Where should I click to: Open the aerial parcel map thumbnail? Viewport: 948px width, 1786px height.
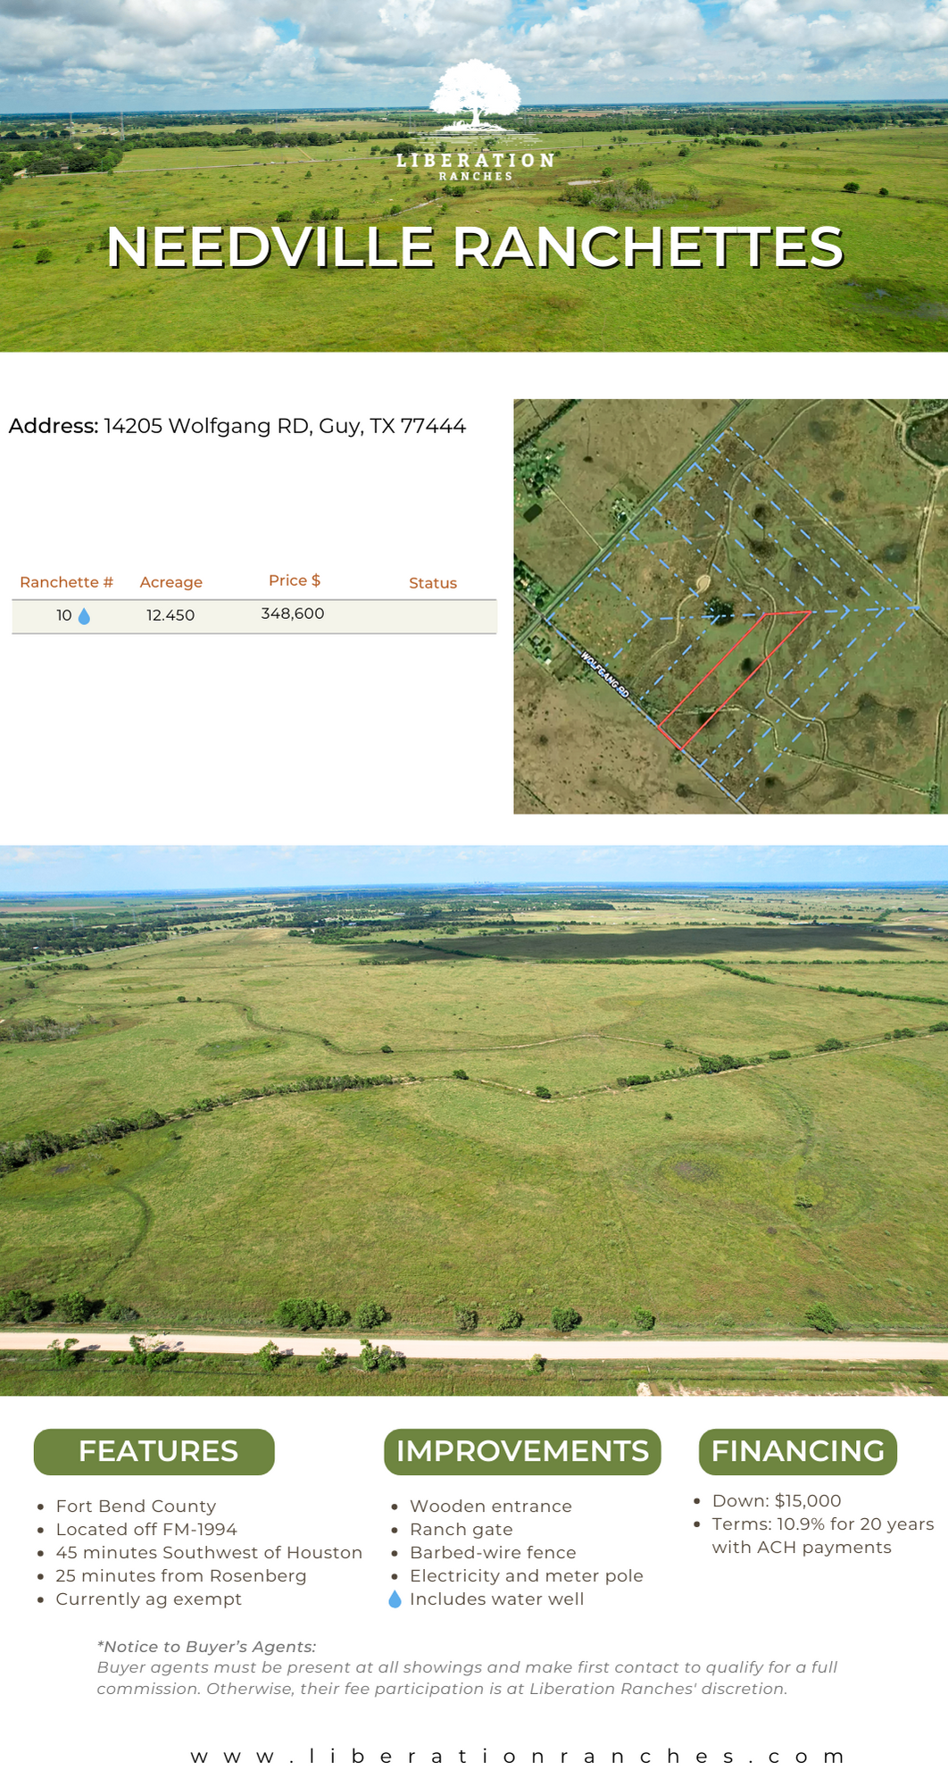tap(730, 606)
